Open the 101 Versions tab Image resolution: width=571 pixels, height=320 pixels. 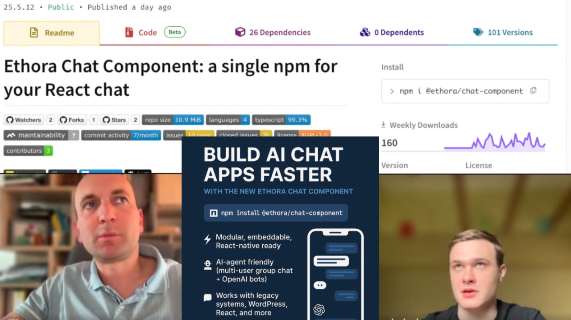503,32
